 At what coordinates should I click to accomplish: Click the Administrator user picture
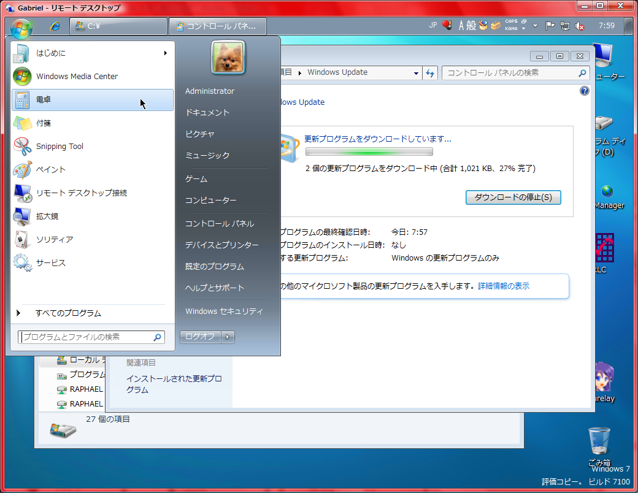pos(228,58)
